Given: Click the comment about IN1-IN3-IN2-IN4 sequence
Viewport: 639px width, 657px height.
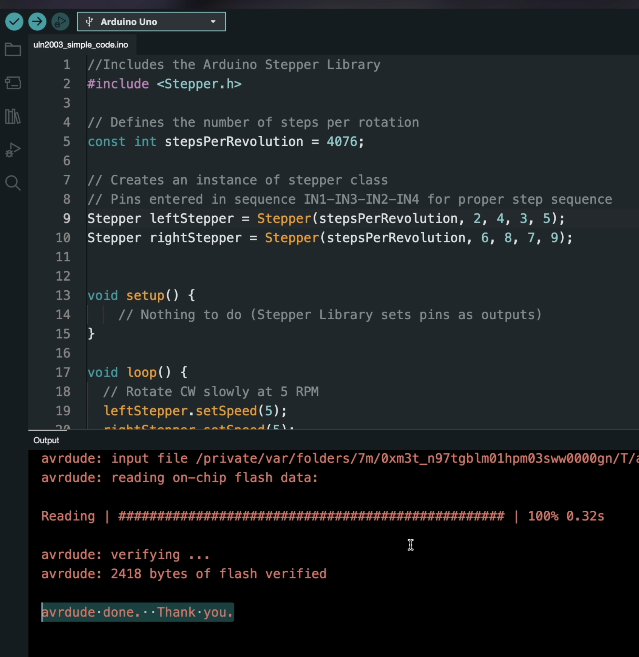Looking at the screenshot, I should pyautogui.click(x=349, y=199).
